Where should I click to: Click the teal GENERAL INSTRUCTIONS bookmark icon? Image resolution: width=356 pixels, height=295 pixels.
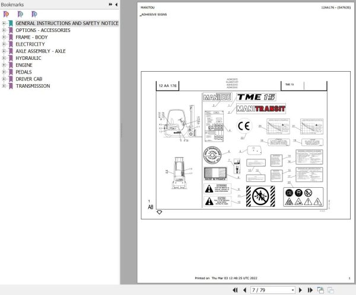click(11, 23)
